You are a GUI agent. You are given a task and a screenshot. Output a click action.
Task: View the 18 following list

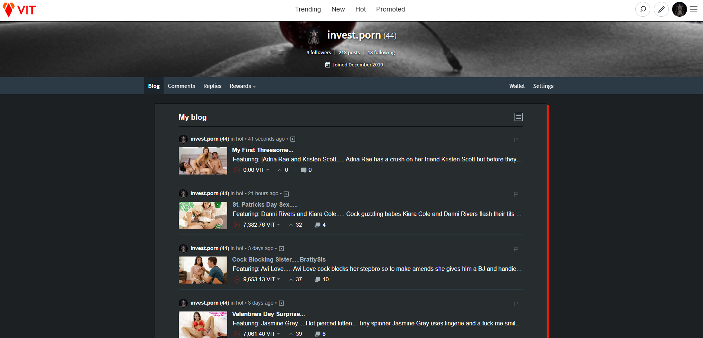point(381,53)
